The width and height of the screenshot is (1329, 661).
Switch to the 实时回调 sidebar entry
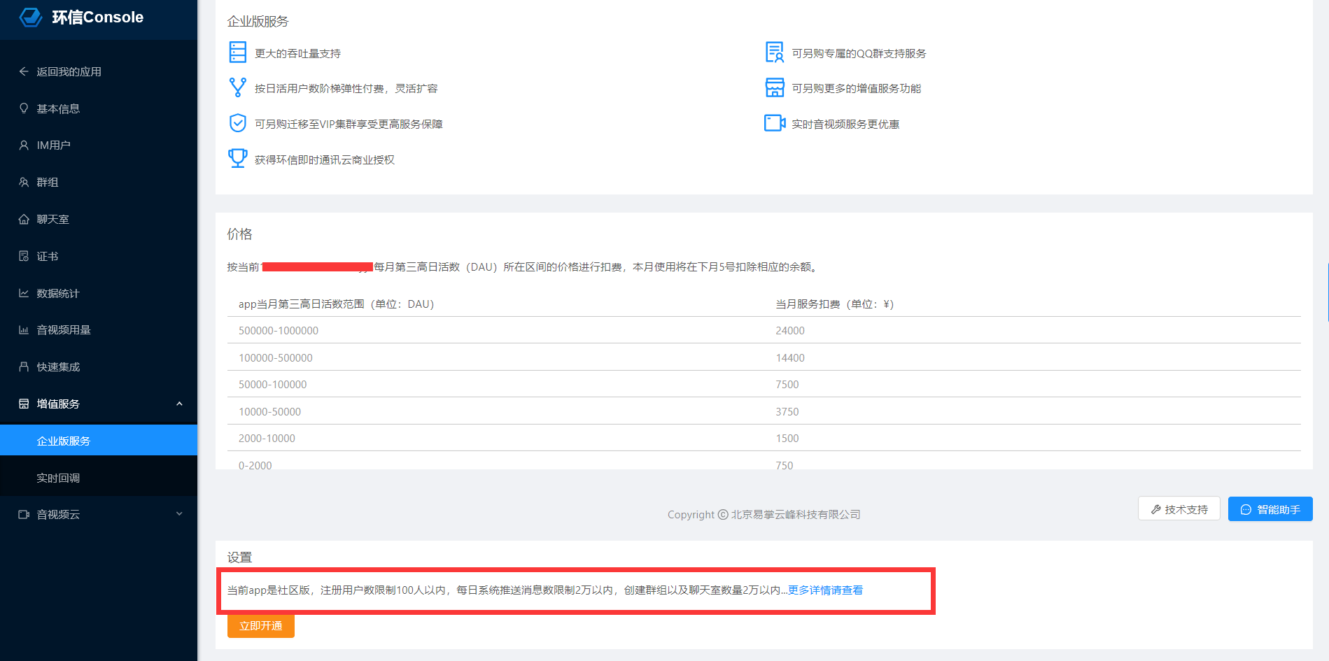click(x=58, y=477)
